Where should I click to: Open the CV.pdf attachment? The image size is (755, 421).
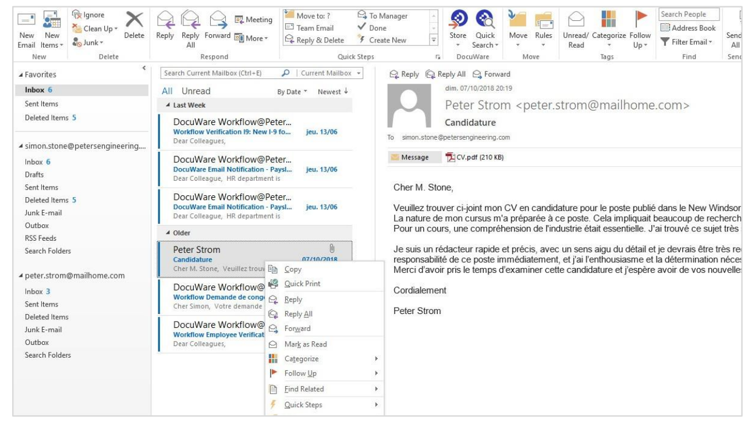click(469, 157)
